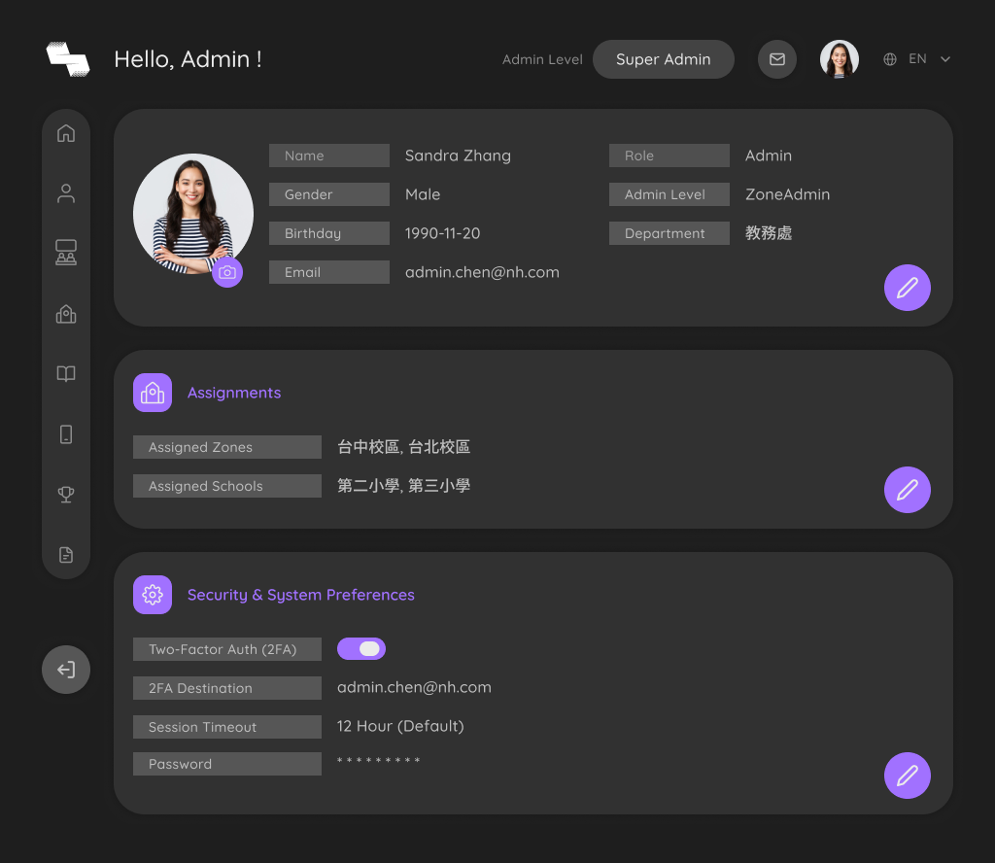Screen dimensions: 995x863
Task: Click the masked password value
Action: coord(378,760)
